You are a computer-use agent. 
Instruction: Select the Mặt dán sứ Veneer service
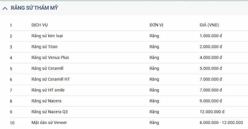[49, 123]
